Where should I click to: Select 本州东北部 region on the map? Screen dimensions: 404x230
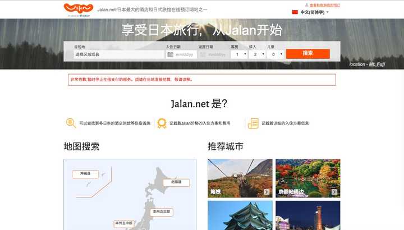coord(162,212)
